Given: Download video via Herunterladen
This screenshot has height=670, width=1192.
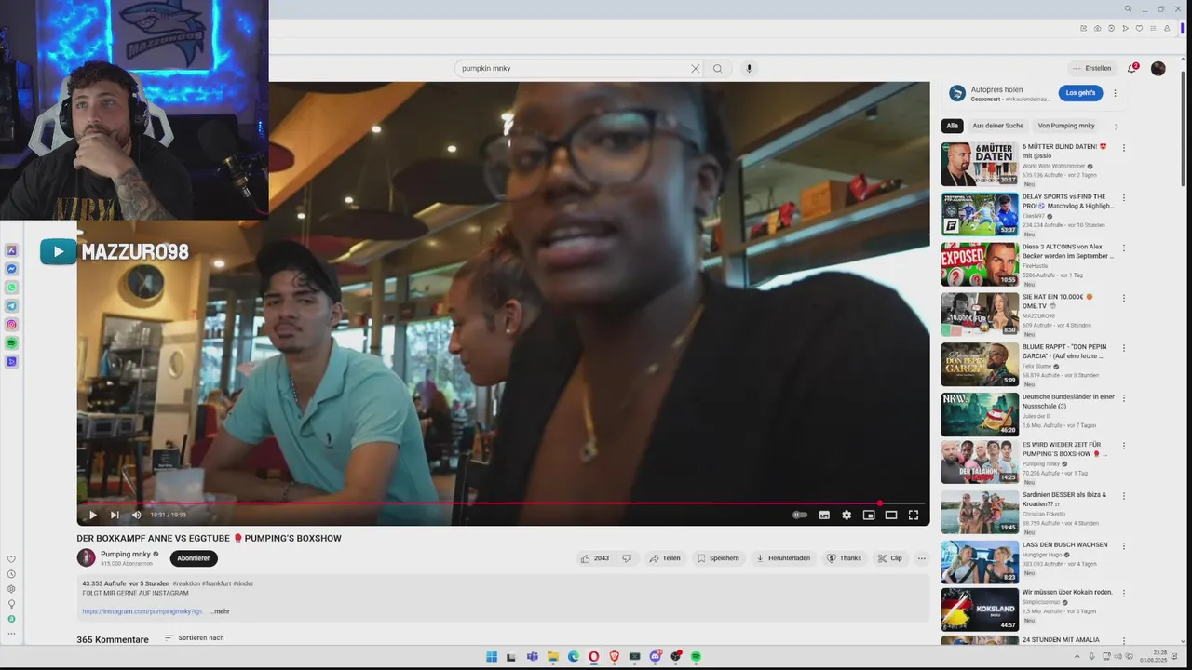Looking at the screenshot, I should (783, 558).
